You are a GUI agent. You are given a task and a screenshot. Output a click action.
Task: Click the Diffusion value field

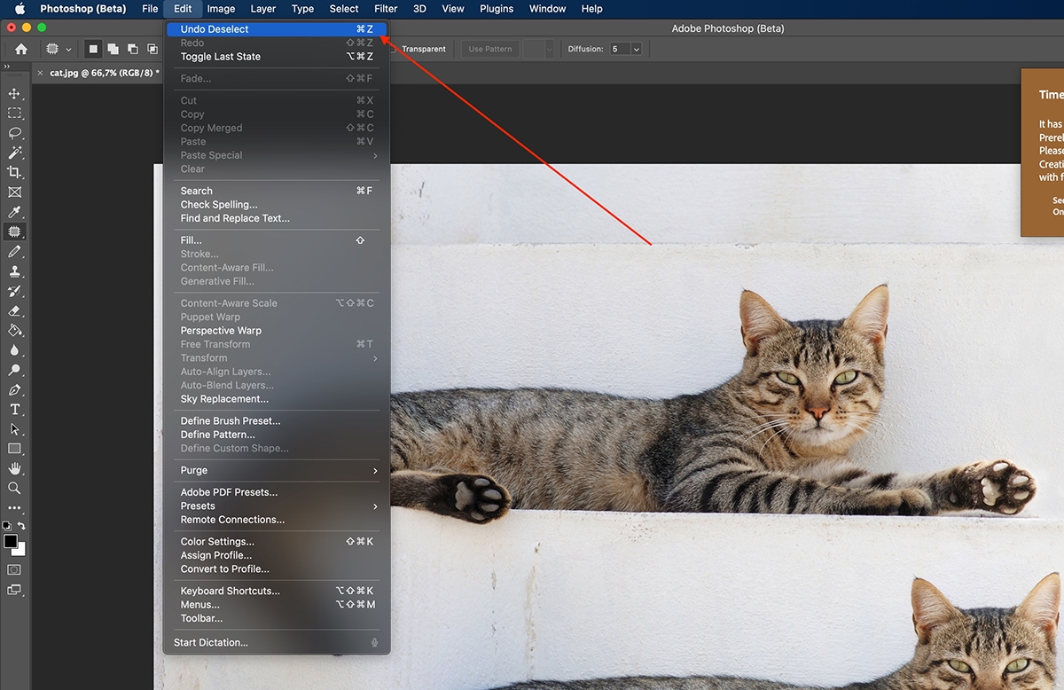point(618,49)
